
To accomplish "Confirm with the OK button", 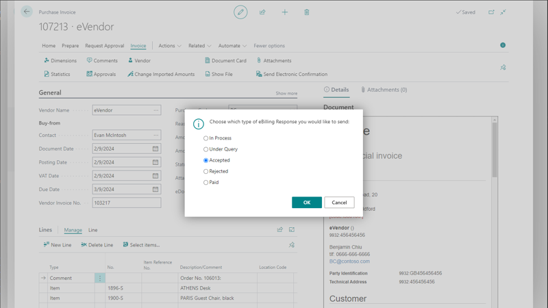I will [306, 203].
